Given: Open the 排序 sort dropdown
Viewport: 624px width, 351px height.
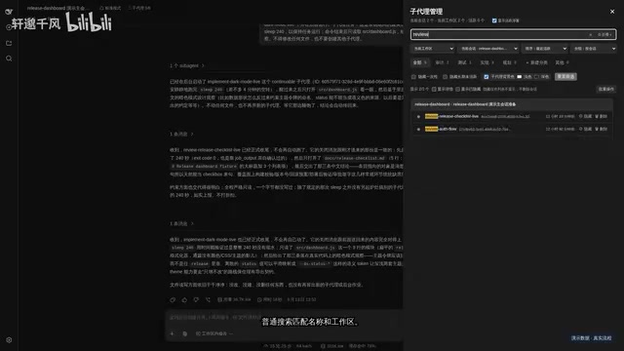Looking at the screenshot, I should [544, 49].
